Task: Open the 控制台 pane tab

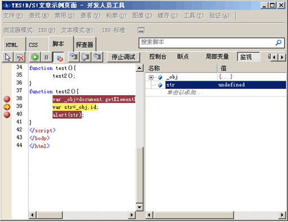Action: tap(158, 57)
